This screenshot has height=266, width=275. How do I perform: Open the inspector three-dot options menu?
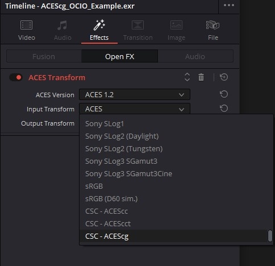tap(229, 5)
